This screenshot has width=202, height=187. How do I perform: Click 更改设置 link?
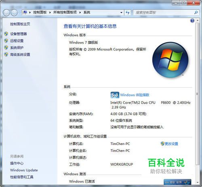171,144
